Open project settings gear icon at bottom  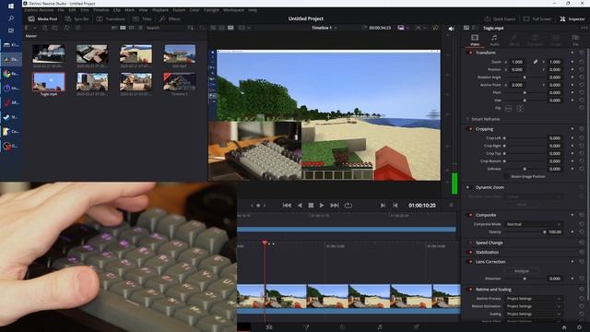[x=579, y=327]
